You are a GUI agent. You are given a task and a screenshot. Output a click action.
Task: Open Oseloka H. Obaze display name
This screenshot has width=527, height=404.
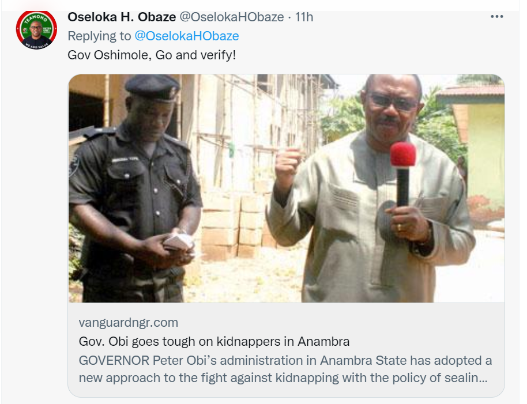(122, 17)
